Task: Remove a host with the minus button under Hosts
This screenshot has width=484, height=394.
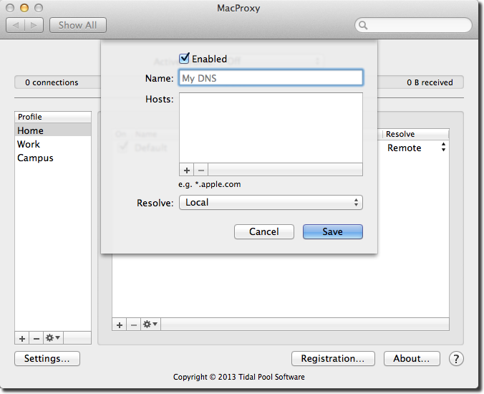Action: click(x=201, y=170)
